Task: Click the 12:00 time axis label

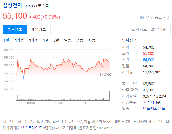Action: click(x=59, y=103)
